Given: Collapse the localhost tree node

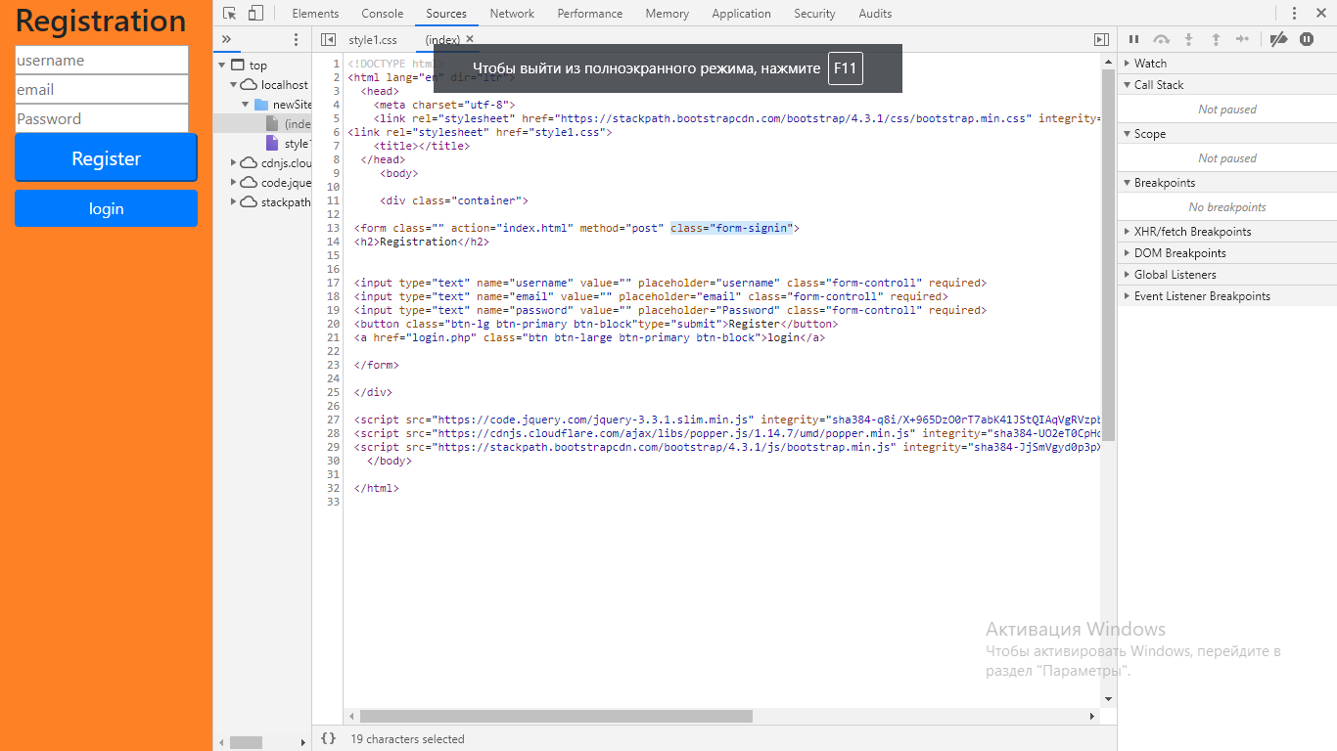Looking at the screenshot, I should 234,85.
